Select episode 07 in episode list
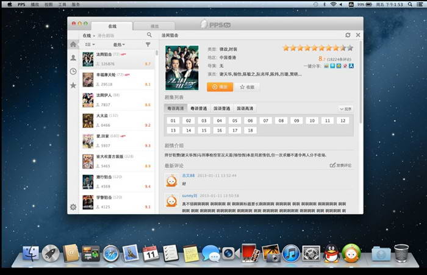 click(x=265, y=121)
